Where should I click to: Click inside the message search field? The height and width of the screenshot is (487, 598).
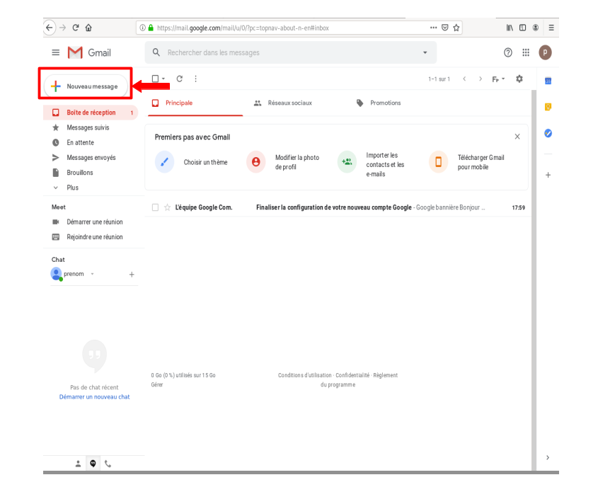pyautogui.click(x=283, y=52)
